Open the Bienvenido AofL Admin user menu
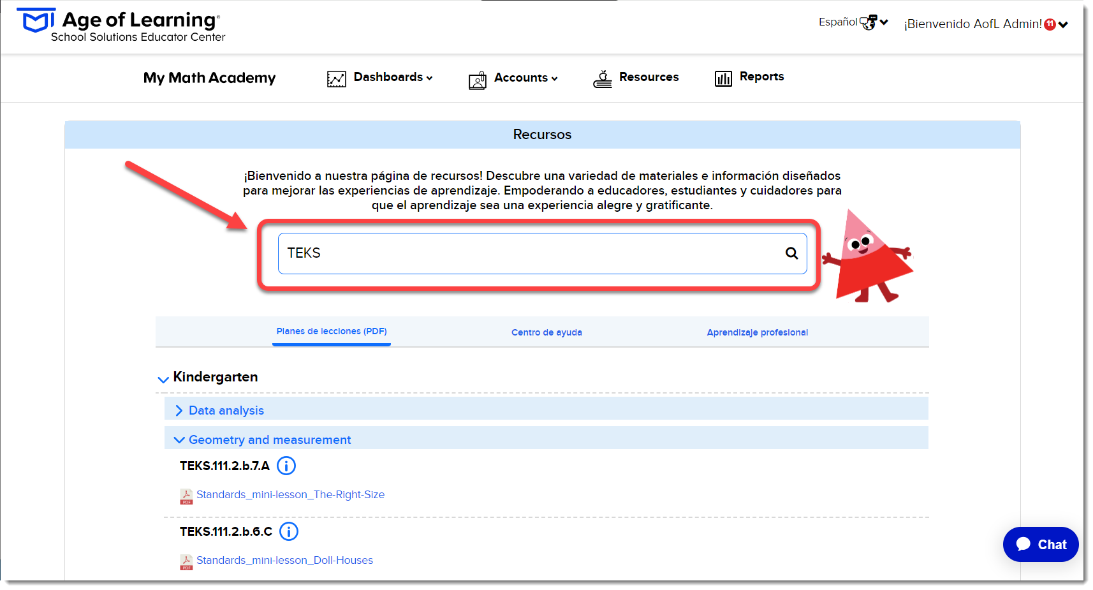 986,24
